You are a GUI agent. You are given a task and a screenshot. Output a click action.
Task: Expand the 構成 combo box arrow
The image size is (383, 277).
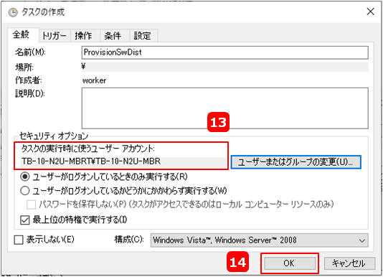click(x=362, y=240)
